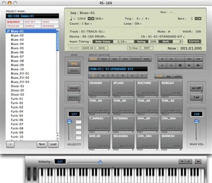Switch to the SONG tab
212x183 pixels.
[x=50, y=22]
